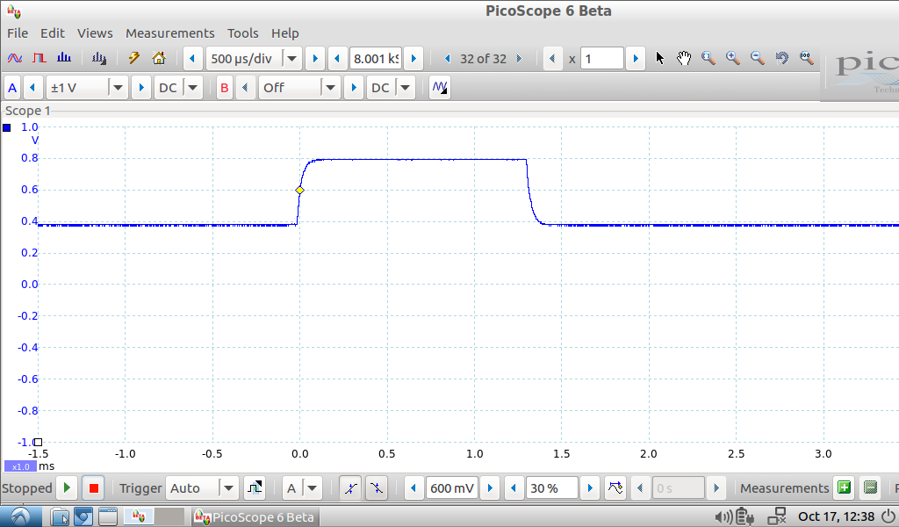Click the zoom in magnifier
This screenshot has height=527, width=899.
tap(732, 59)
